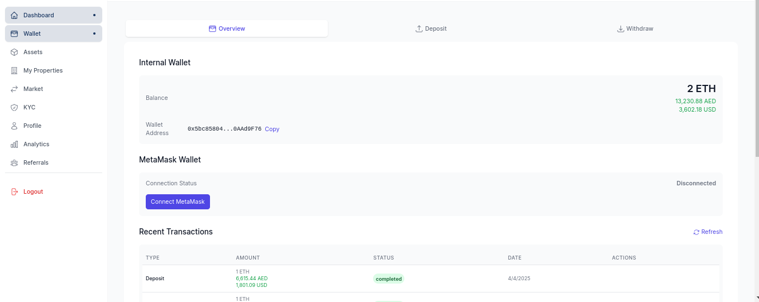Navigate to Market section

(54, 89)
